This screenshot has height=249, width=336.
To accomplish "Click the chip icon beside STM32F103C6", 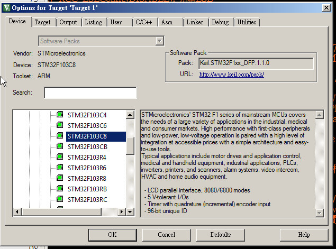I will click(60, 125).
